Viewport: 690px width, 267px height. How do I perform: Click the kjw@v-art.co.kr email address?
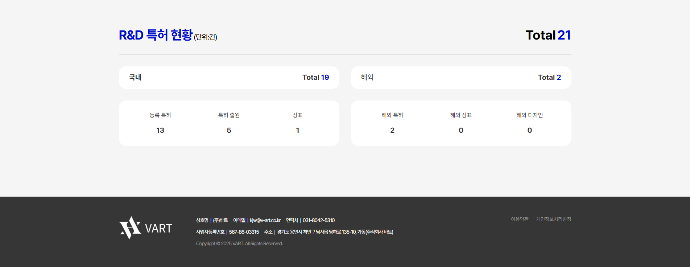click(265, 220)
